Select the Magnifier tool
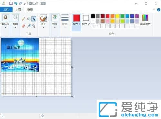Screen dimensions: 161x119 click(34, 26)
